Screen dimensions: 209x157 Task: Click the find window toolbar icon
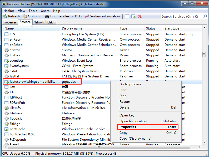(x=127, y=16)
